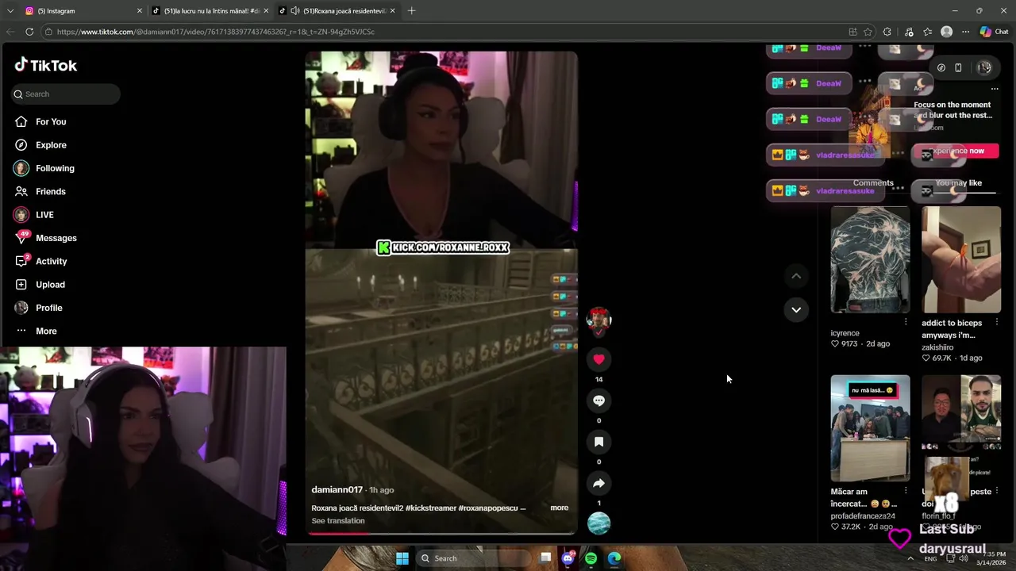Open the Friends page
1016x571 pixels.
(51, 191)
